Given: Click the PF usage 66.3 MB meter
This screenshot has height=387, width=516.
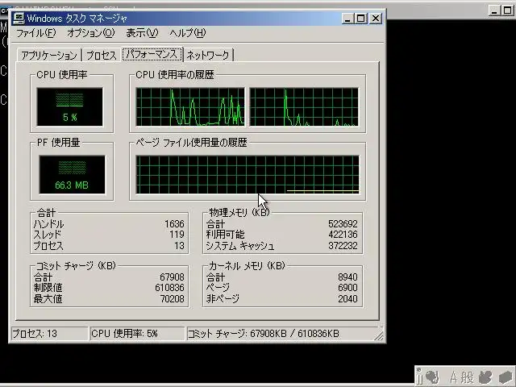Looking at the screenshot, I should (x=72, y=174).
